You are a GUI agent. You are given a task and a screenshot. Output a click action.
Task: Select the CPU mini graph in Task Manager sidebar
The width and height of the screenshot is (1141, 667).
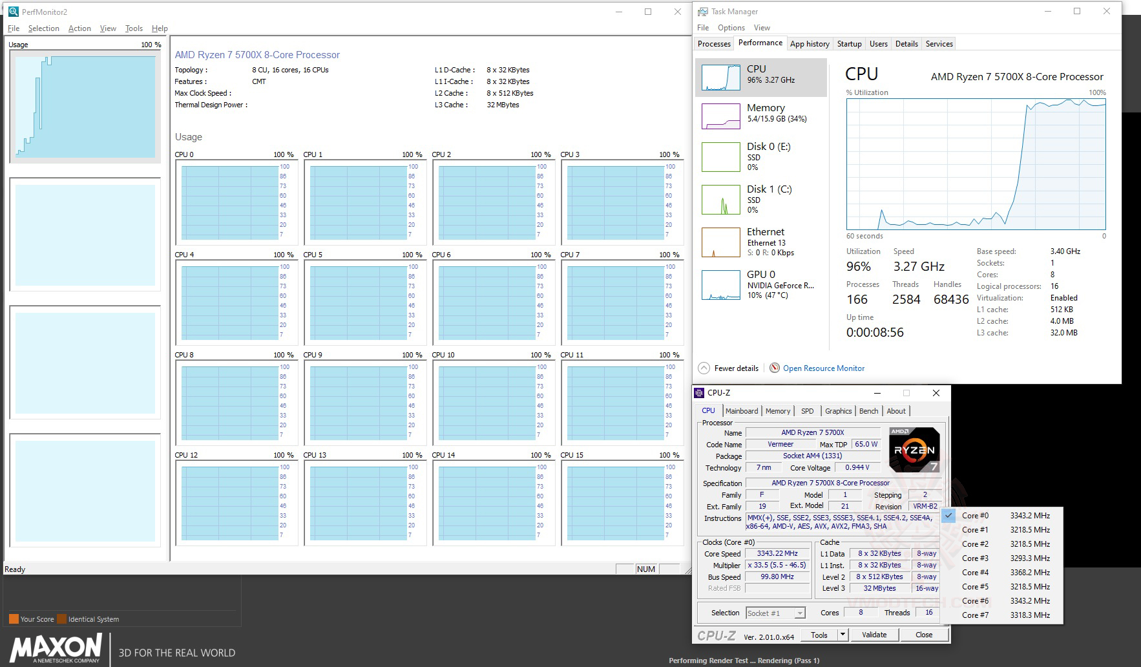tap(721, 78)
